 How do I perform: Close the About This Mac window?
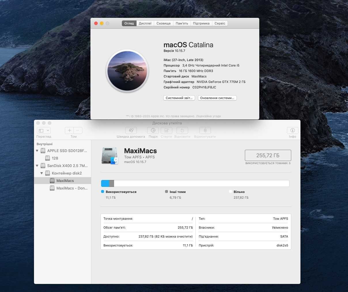96,23
